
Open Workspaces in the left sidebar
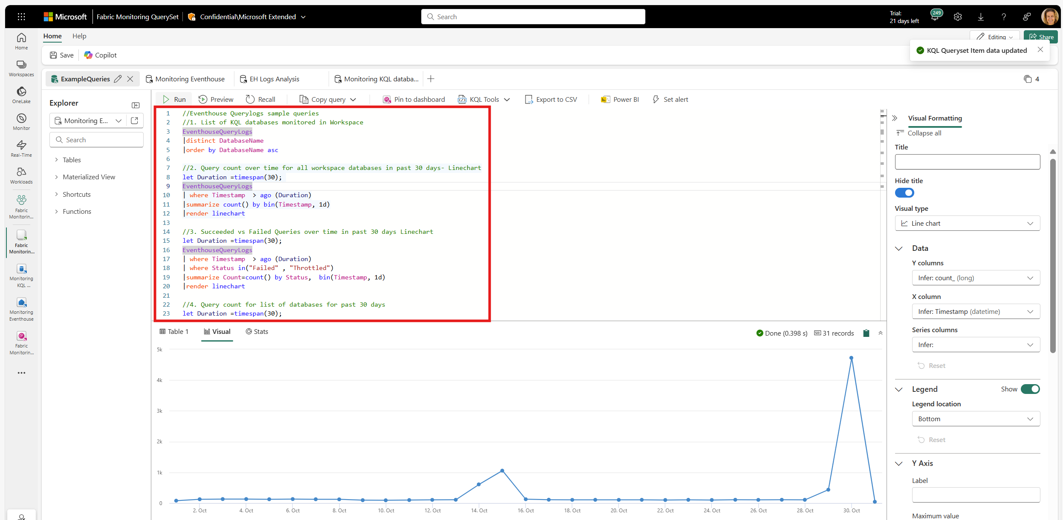click(x=21, y=68)
